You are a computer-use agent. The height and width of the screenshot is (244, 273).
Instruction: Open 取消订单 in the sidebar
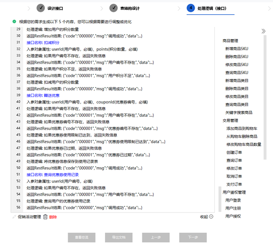click(234, 176)
